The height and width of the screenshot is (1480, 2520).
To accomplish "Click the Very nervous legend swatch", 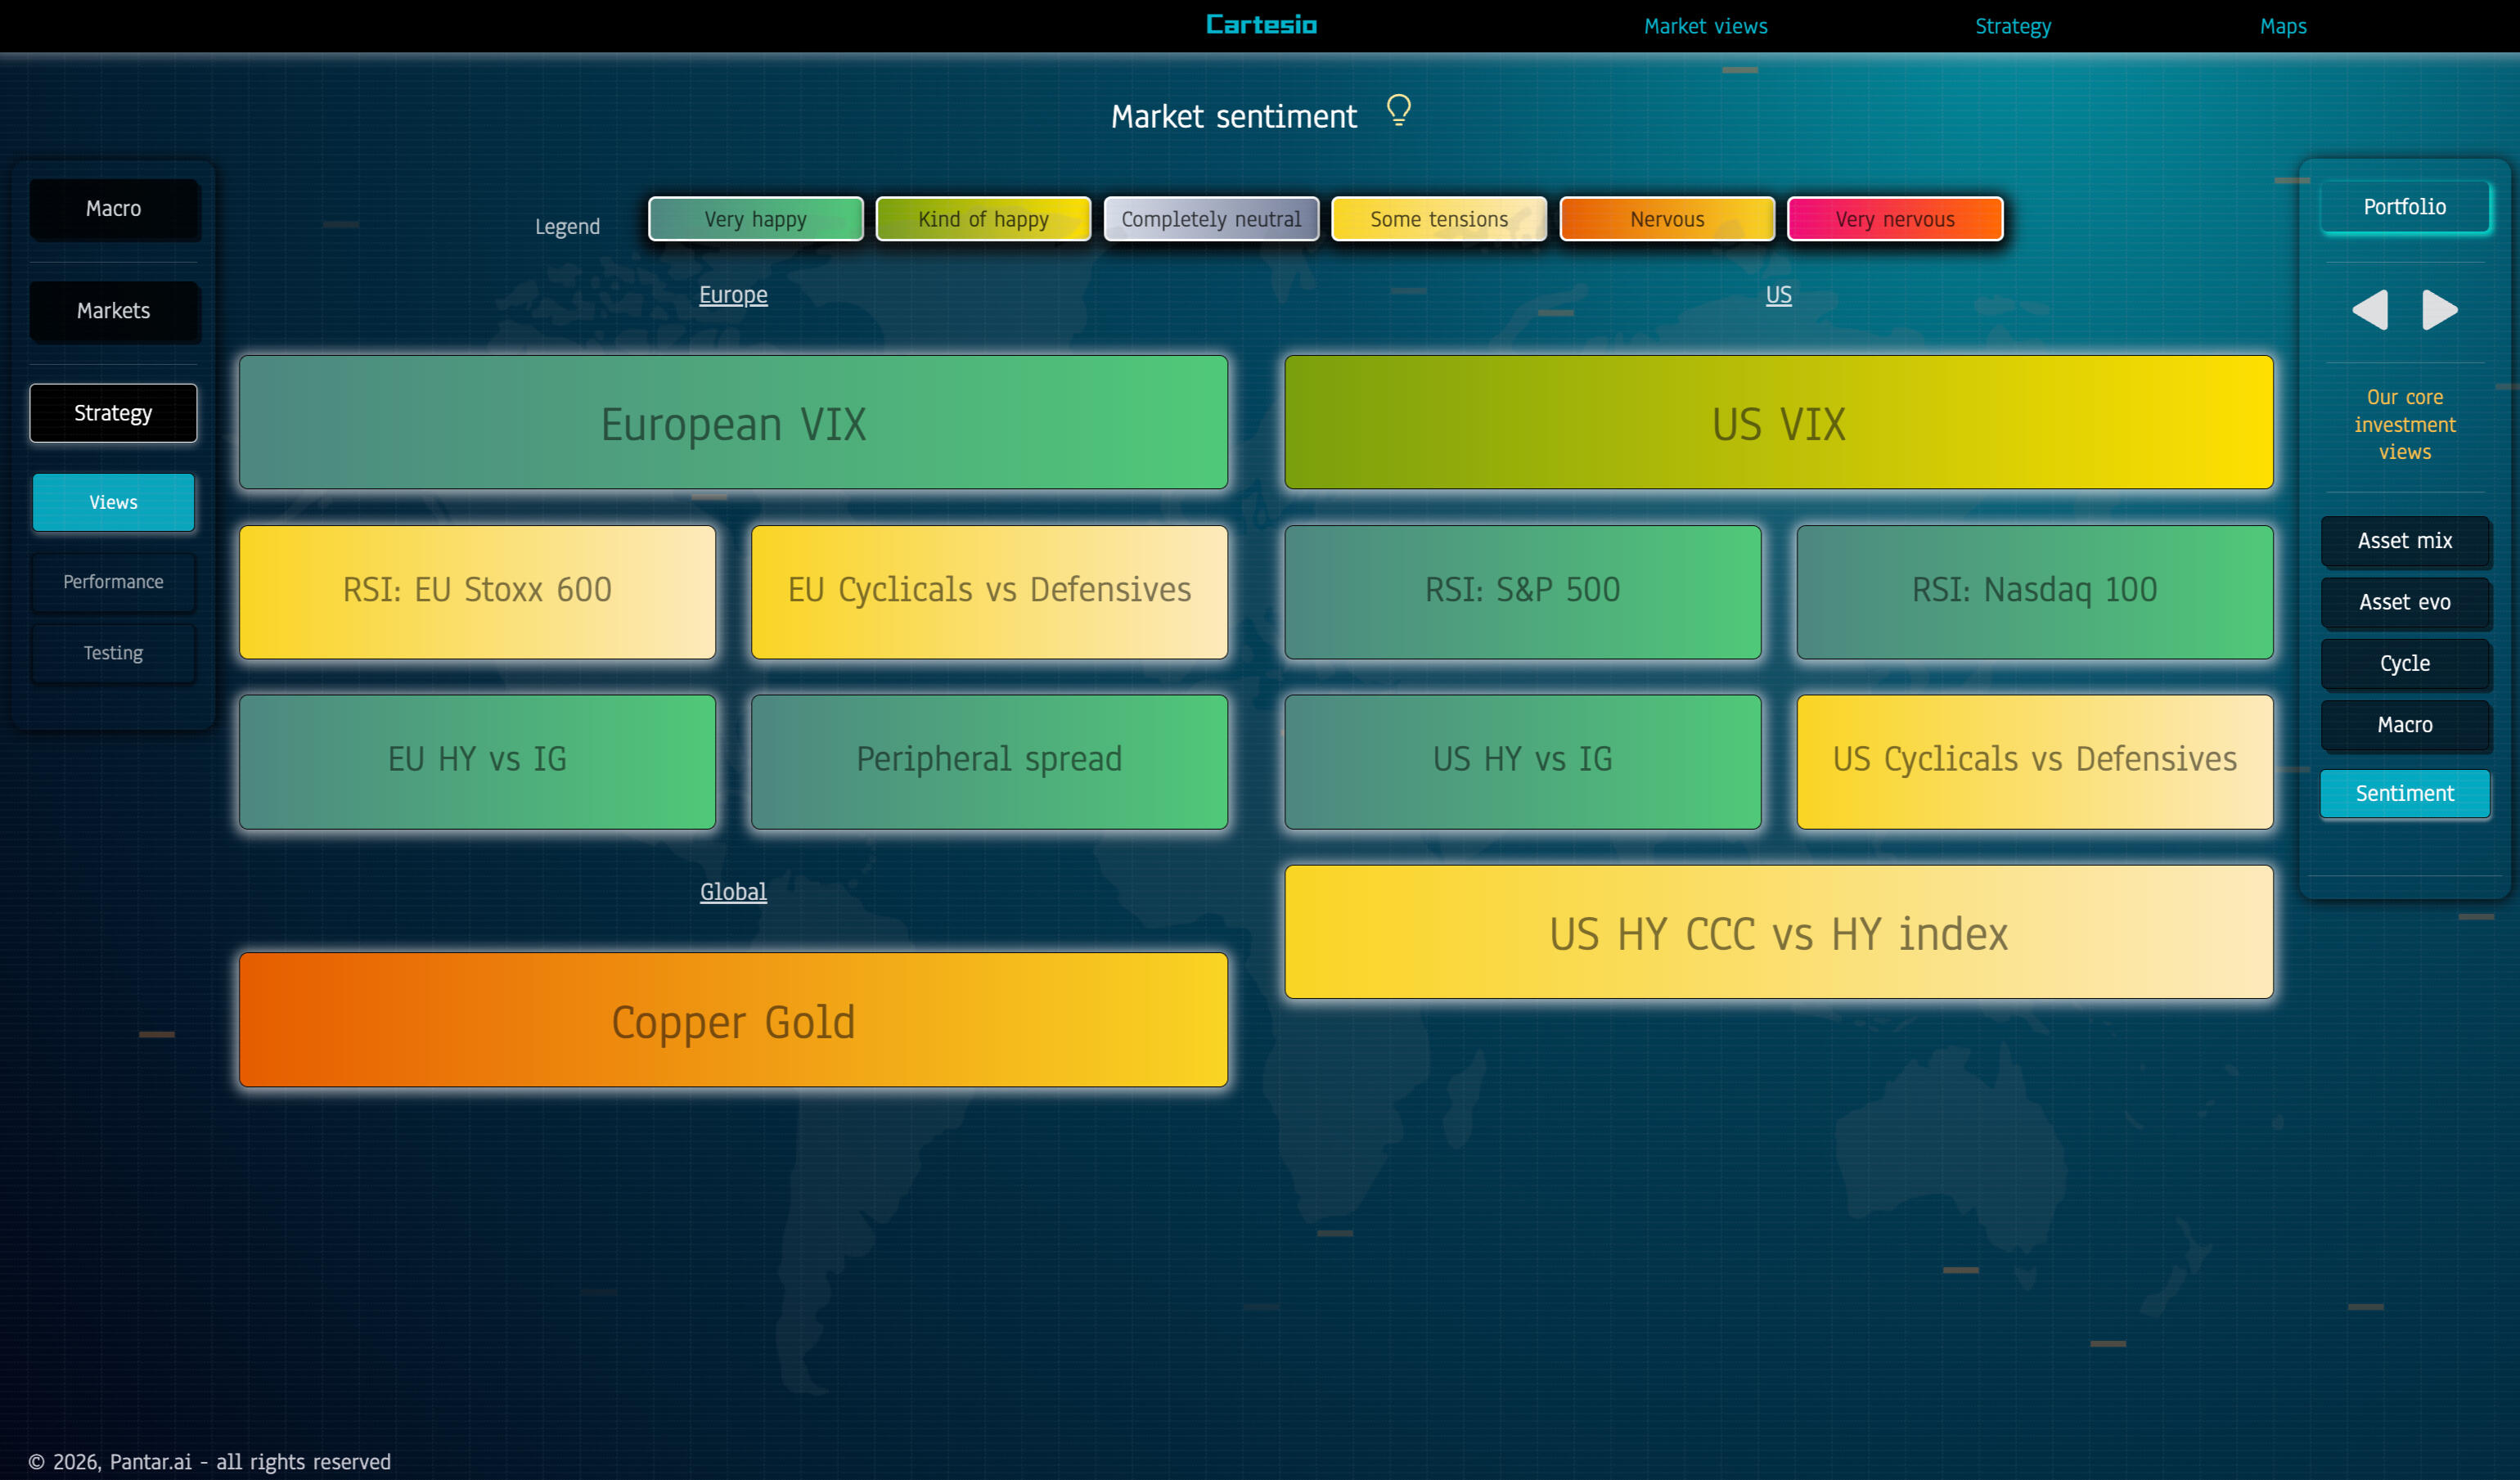I will 1894,219.
